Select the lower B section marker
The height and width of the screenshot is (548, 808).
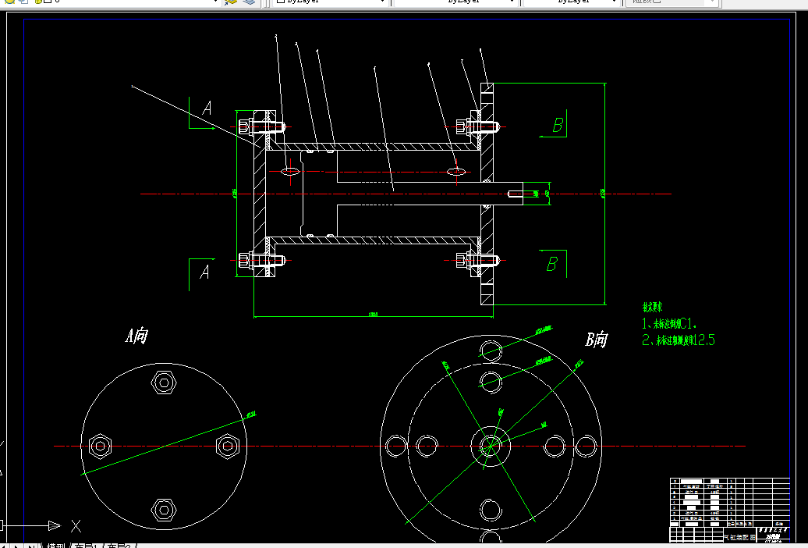click(553, 264)
